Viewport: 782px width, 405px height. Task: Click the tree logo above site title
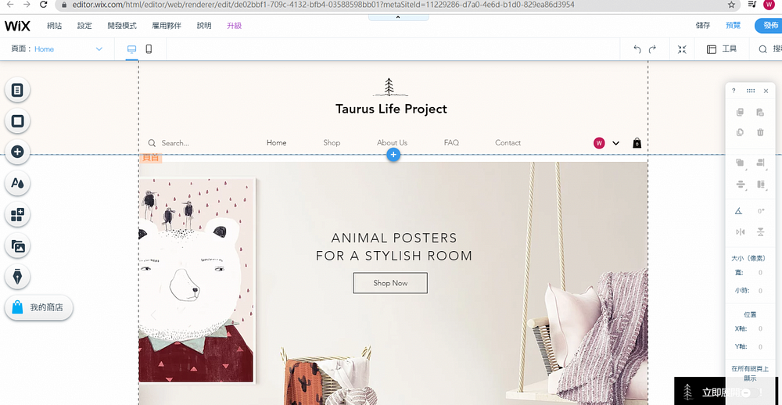pyautogui.click(x=390, y=87)
